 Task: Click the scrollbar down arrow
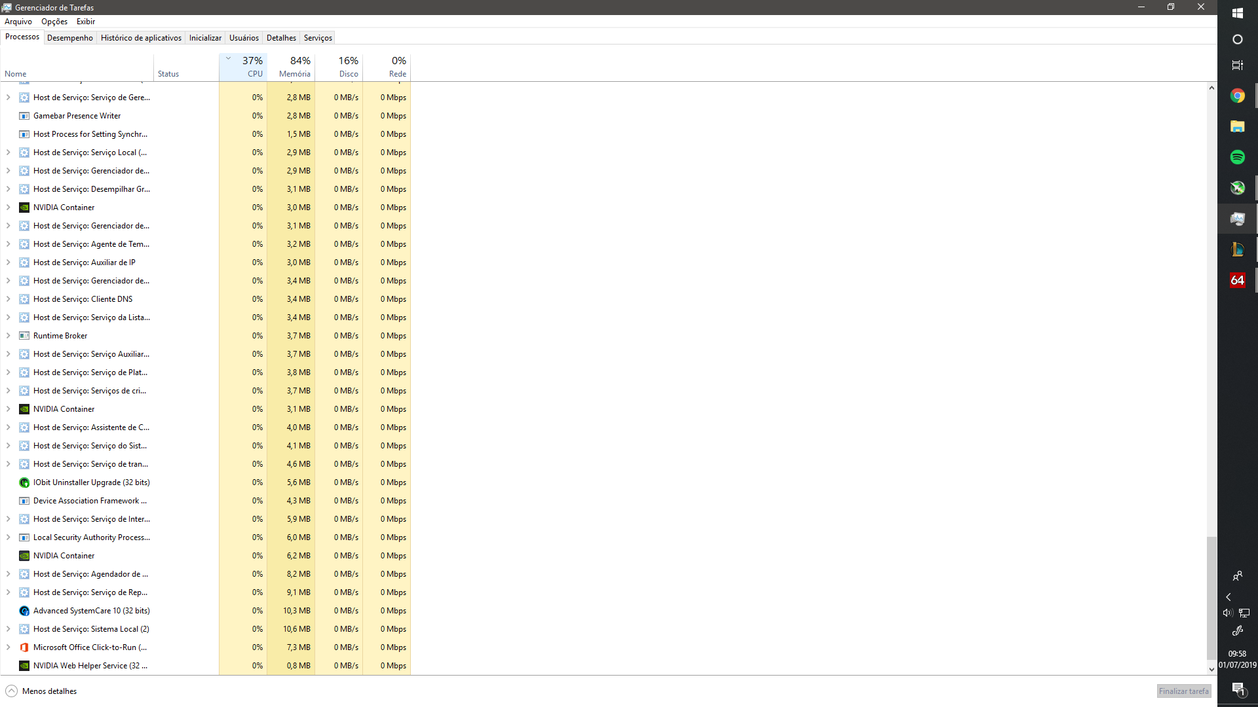tap(1211, 670)
